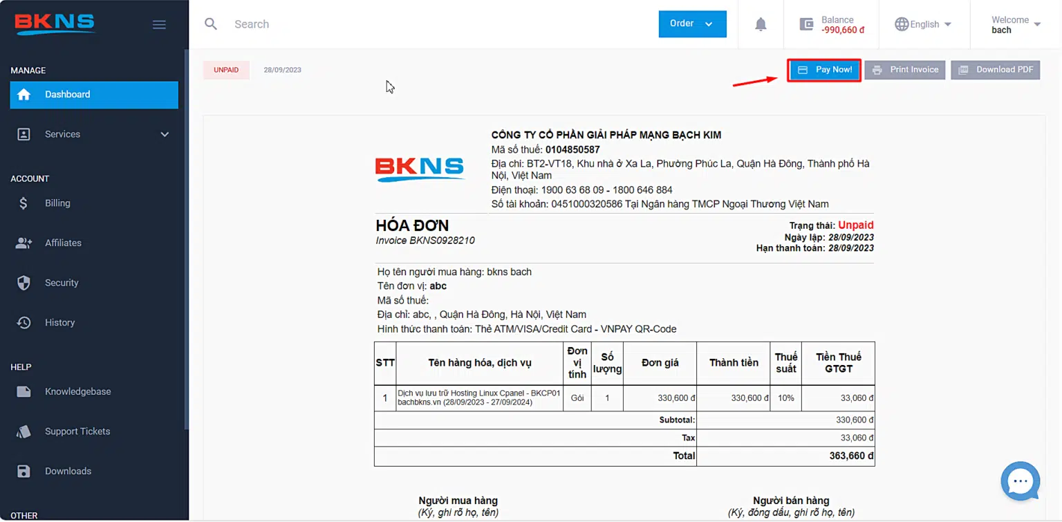The image size is (1062, 522).
Task: Click the sidebar vertical scrollbar
Action: 186,239
